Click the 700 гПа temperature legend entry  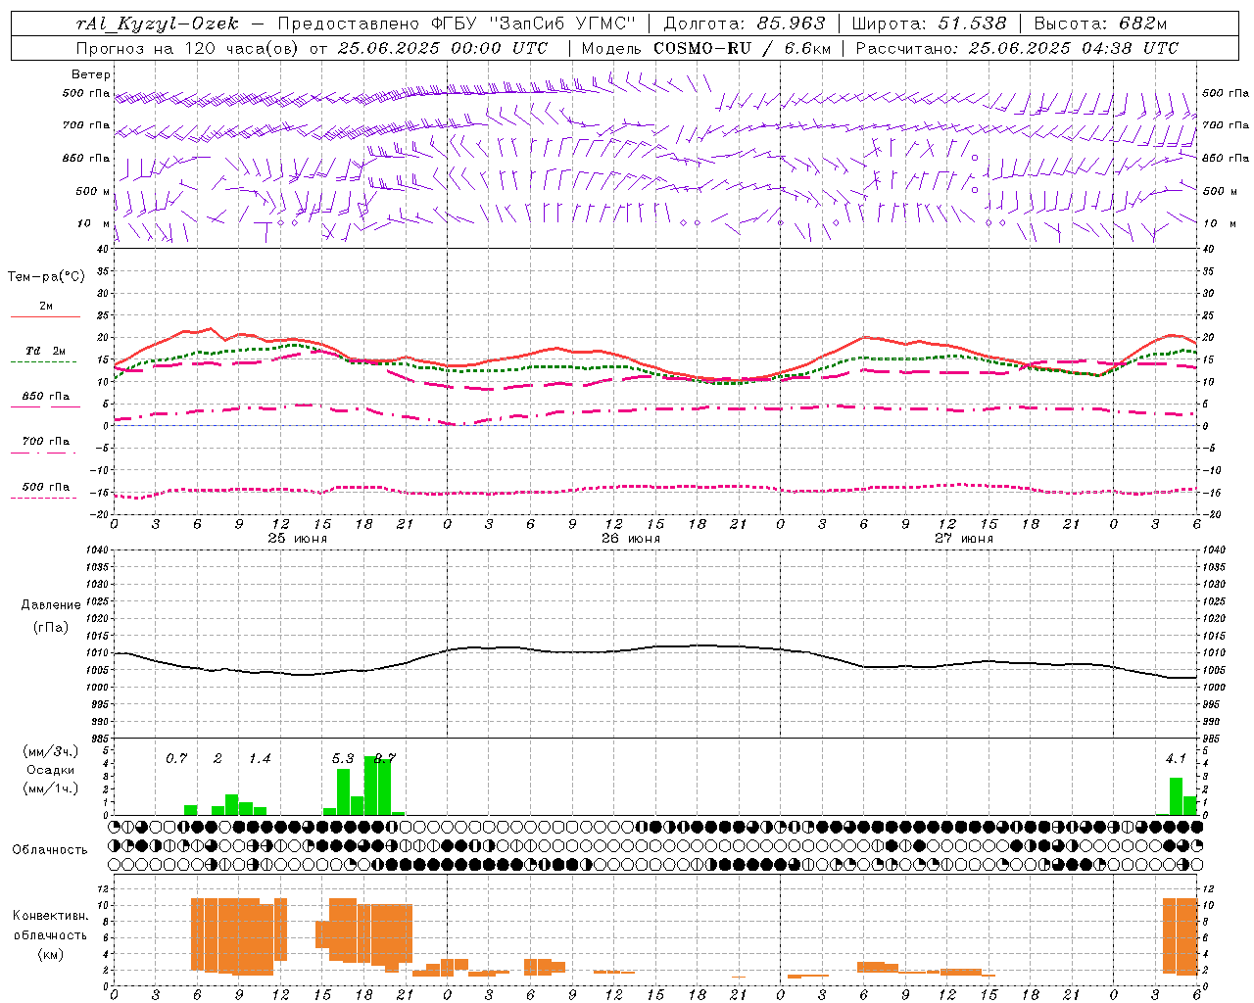(46, 442)
